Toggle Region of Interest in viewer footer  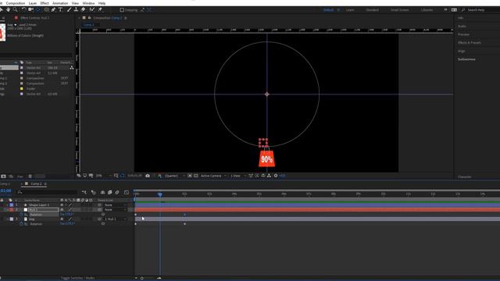click(x=190, y=176)
